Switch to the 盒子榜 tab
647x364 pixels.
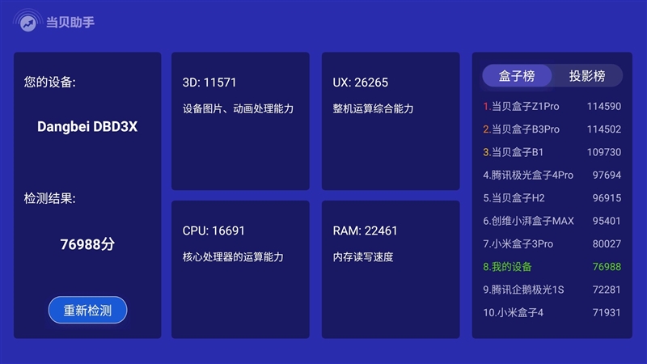[517, 76]
